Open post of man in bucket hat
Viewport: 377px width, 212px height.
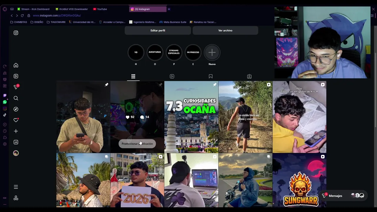83,180
